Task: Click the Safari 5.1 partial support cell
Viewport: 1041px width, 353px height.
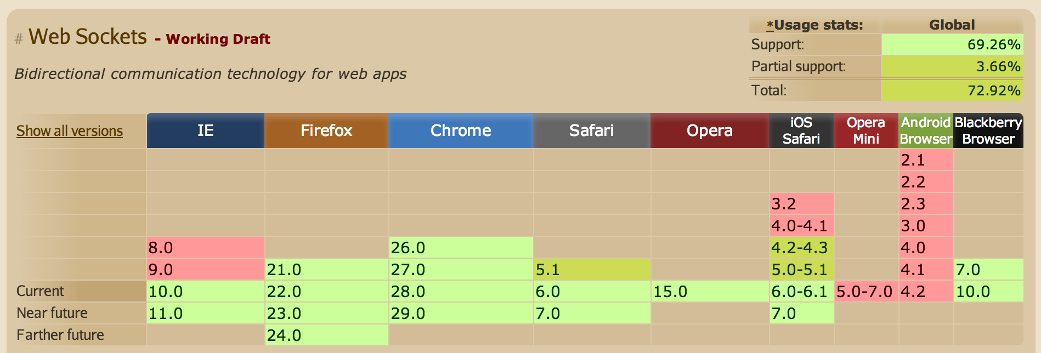Action: coord(592,269)
